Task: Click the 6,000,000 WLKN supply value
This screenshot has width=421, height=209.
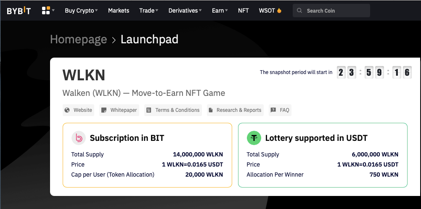Action: tap(375, 154)
